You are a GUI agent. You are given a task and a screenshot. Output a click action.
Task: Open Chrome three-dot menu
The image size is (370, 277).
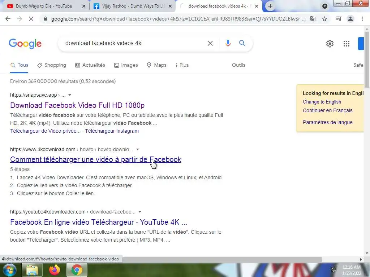362,19
